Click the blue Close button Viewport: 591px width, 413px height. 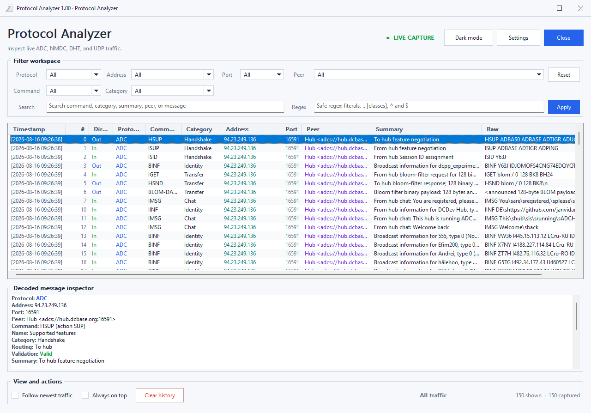coord(564,38)
